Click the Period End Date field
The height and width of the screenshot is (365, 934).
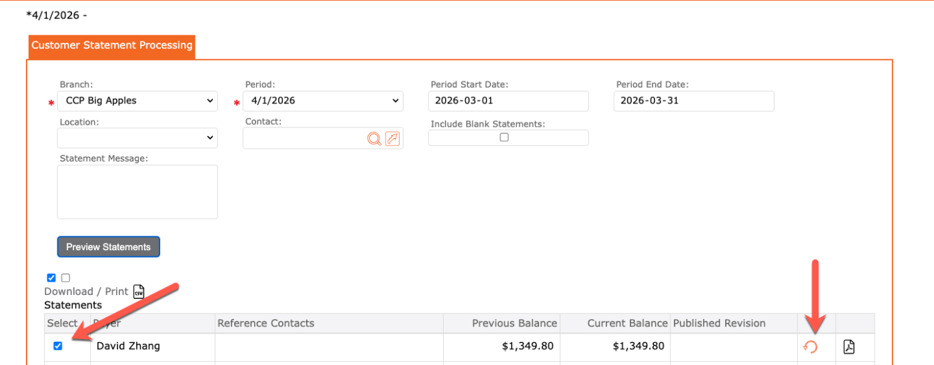(x=694, y=101)
